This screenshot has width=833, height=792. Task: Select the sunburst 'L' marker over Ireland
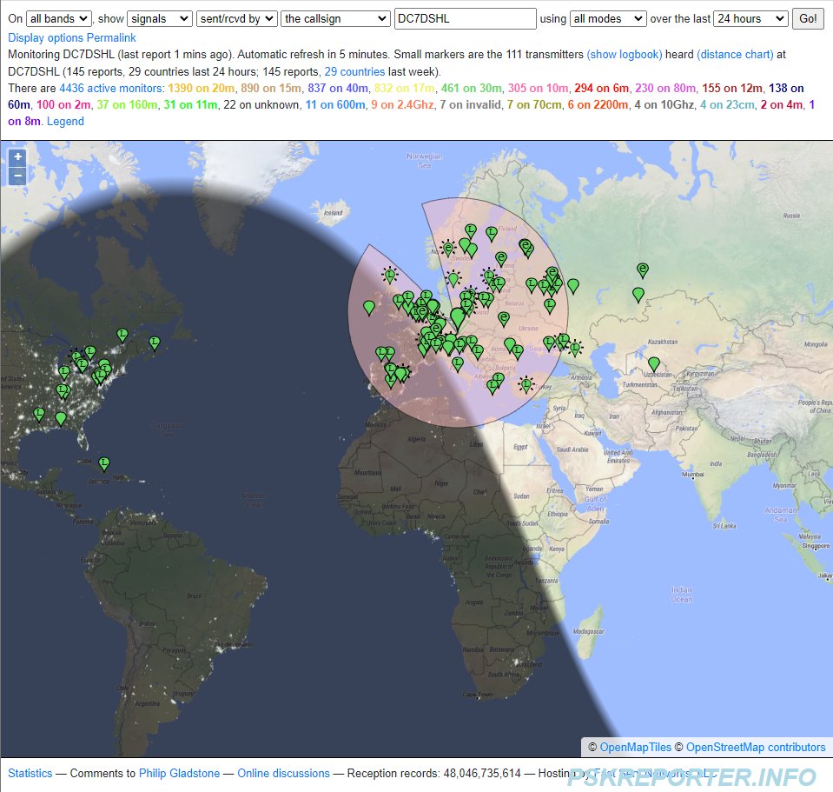coord(390,275)
